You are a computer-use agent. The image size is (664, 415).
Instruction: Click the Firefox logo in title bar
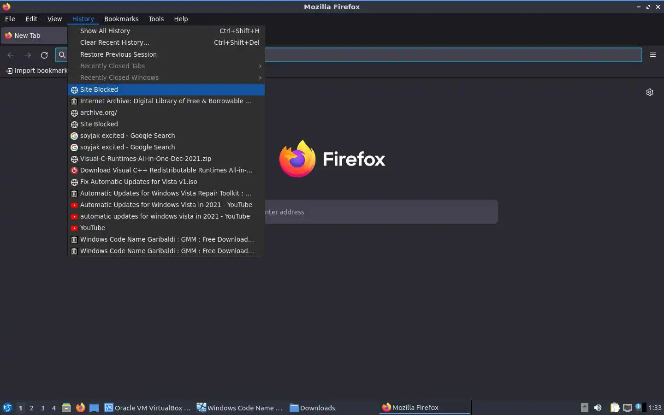pyautogui.click(x=6, y=6)
